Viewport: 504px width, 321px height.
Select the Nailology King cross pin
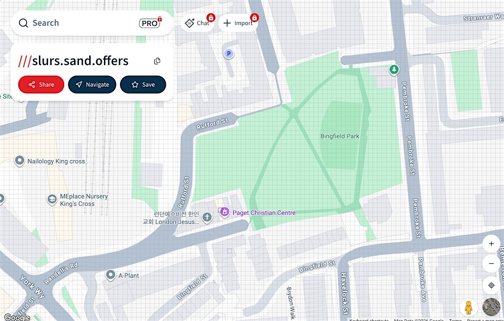pyautogui.click(x=20, y=161)
